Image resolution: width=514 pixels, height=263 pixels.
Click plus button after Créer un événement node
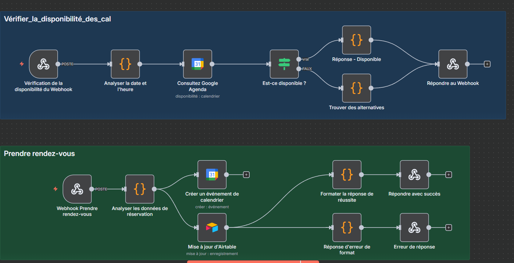click(246, 174)
